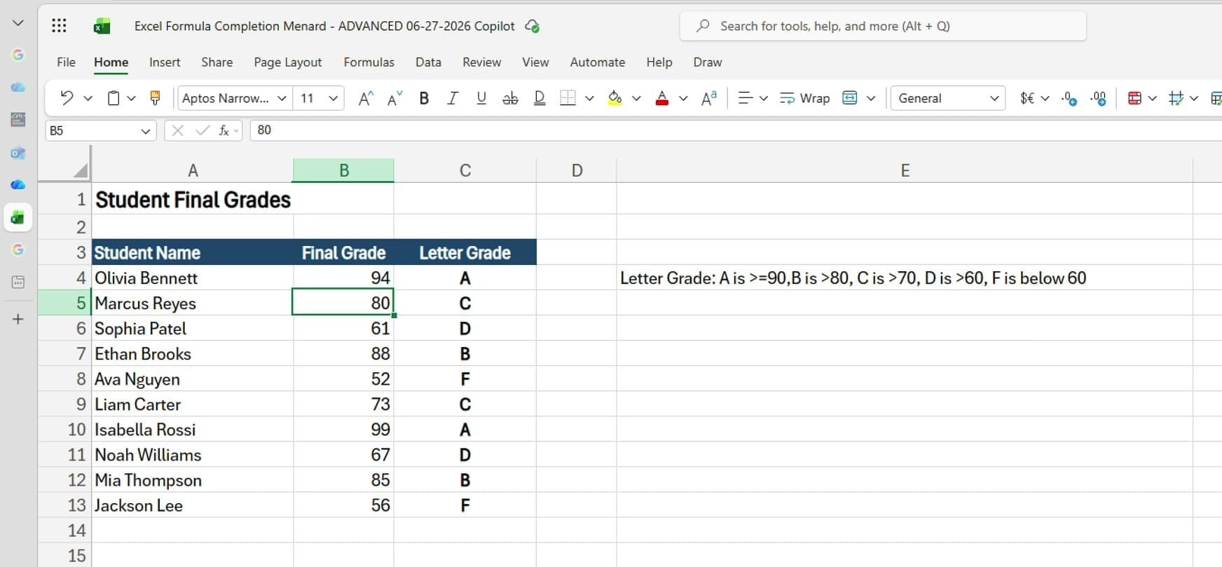Select row 13 header
Image resolution: width=1222 pixels, height=567 pixels.
pyautogui.click(x=64, y=505)
